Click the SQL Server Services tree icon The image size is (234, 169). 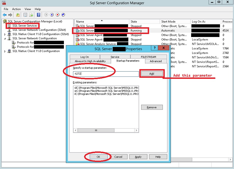click(9, 26)
